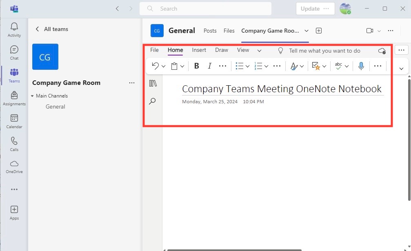Expand the Styles dropdown arrow
Image resolution: width=411 pixels, height=251 pixels.
click(302, 66)
